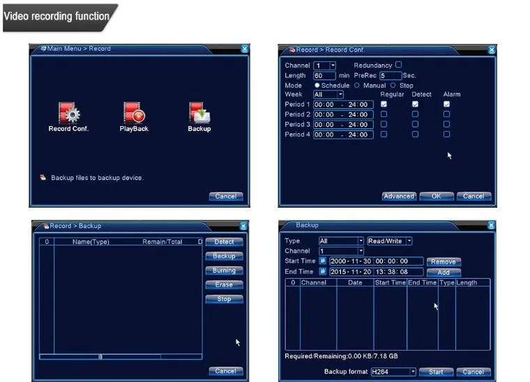Check Period 4 Detect checkbox
The width and height of the screenshot is (530, 382).
[x=415, y=134]
